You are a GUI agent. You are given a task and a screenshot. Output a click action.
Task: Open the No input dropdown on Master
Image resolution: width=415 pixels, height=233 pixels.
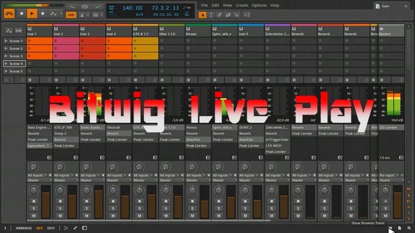coord(389,175)
